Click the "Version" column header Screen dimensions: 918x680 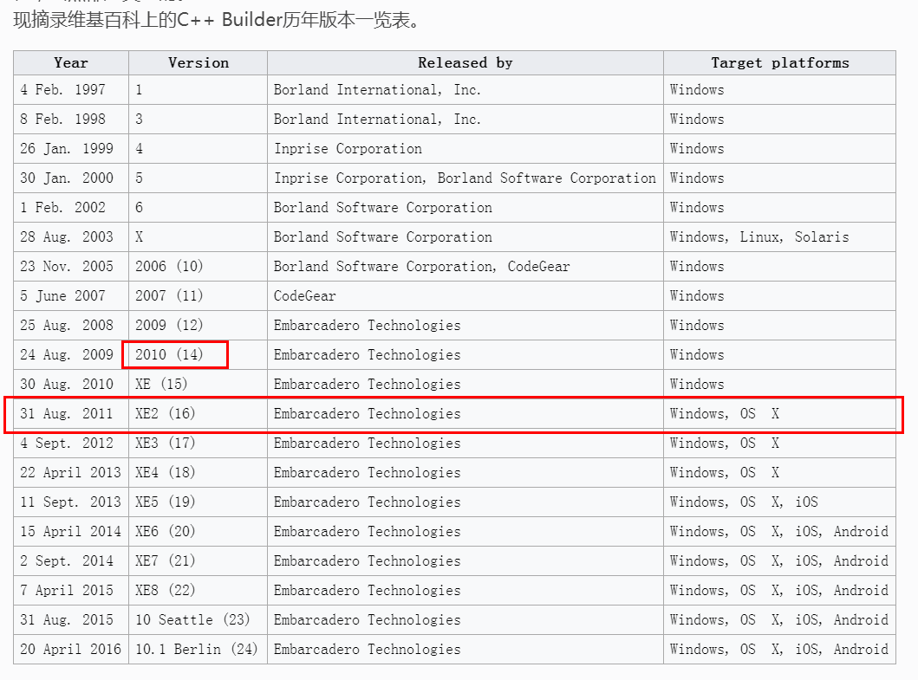(x=198, y=62)
